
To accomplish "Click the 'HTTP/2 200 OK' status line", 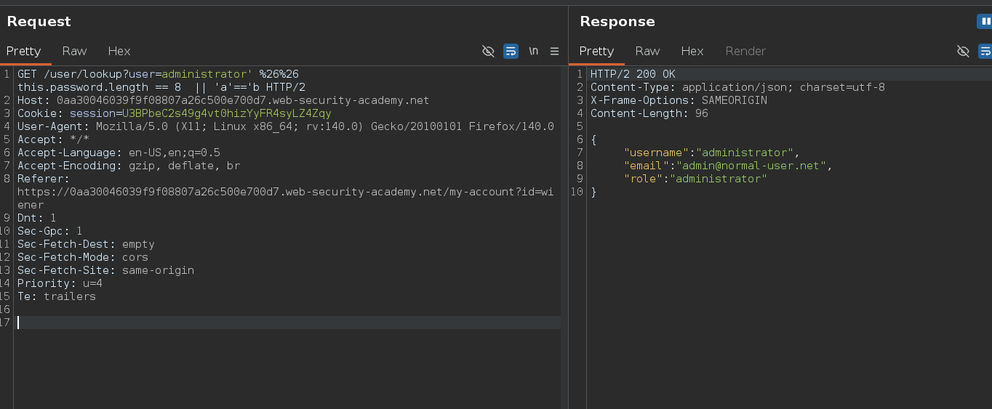I will tap(633, 74).
